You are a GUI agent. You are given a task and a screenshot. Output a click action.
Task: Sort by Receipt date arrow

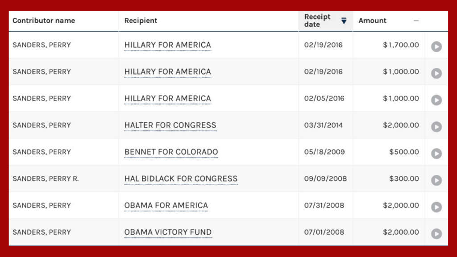point(344,21)
